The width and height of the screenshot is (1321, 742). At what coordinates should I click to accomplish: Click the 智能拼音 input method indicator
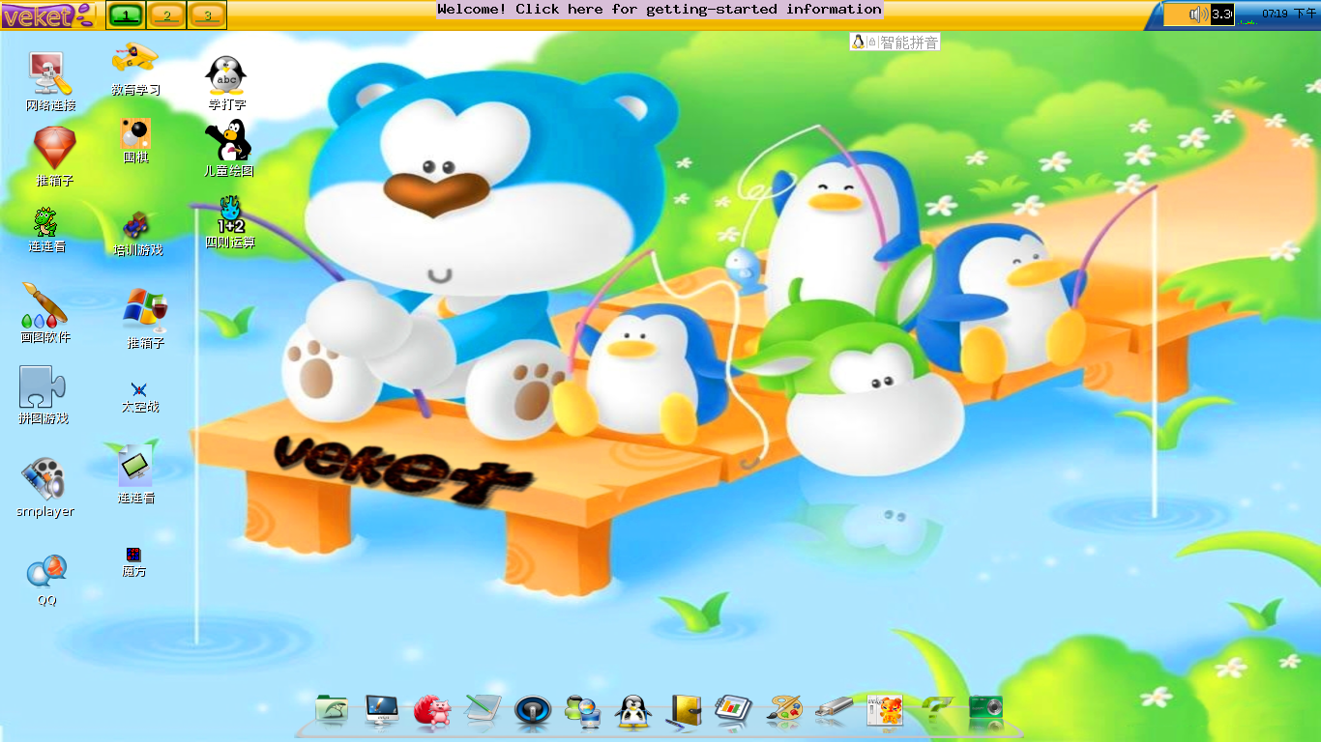pyautogui.click(x=909, y=43)
